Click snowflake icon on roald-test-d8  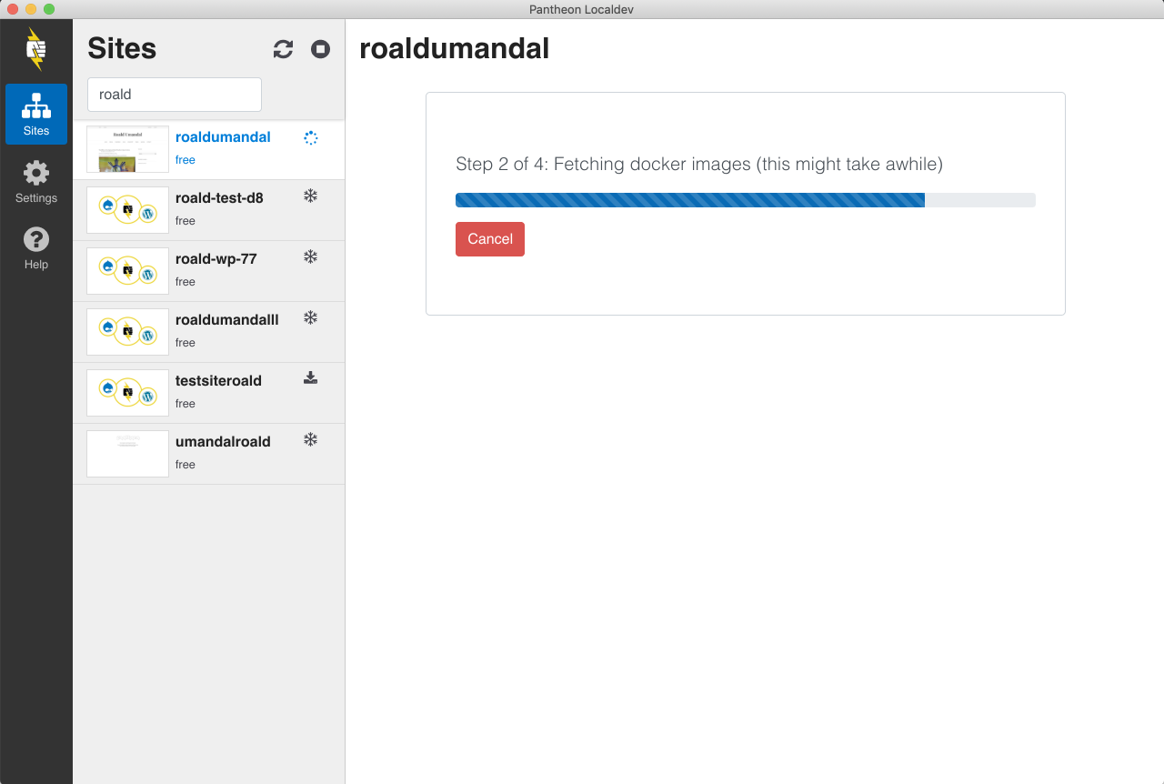[x=310, y=196]
